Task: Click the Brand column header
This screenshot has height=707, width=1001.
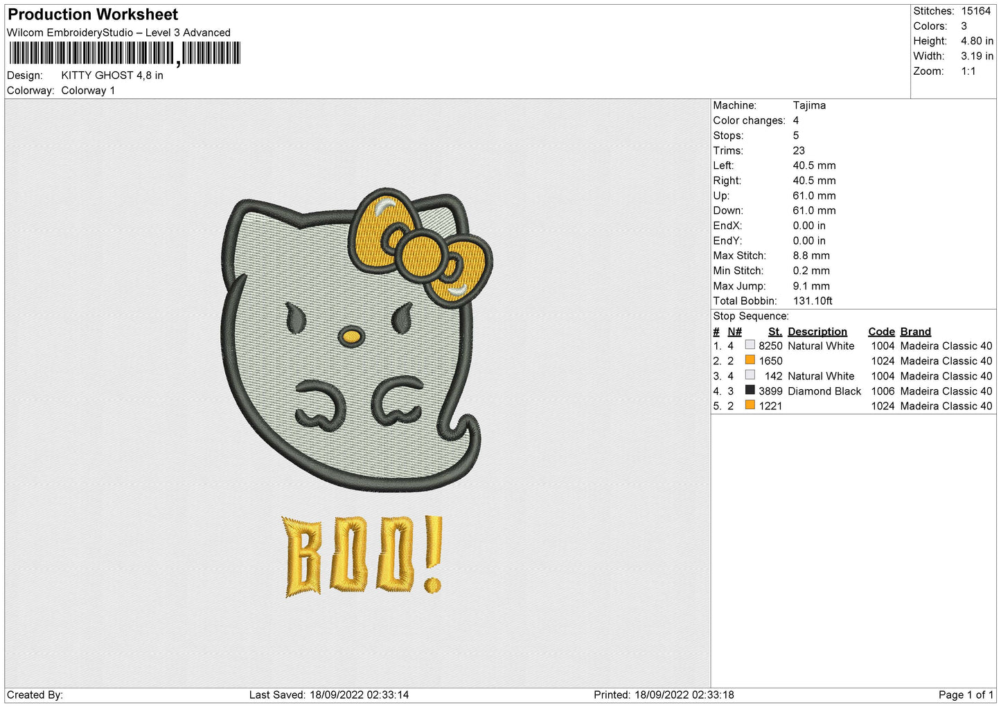Action: pos(915,332)
